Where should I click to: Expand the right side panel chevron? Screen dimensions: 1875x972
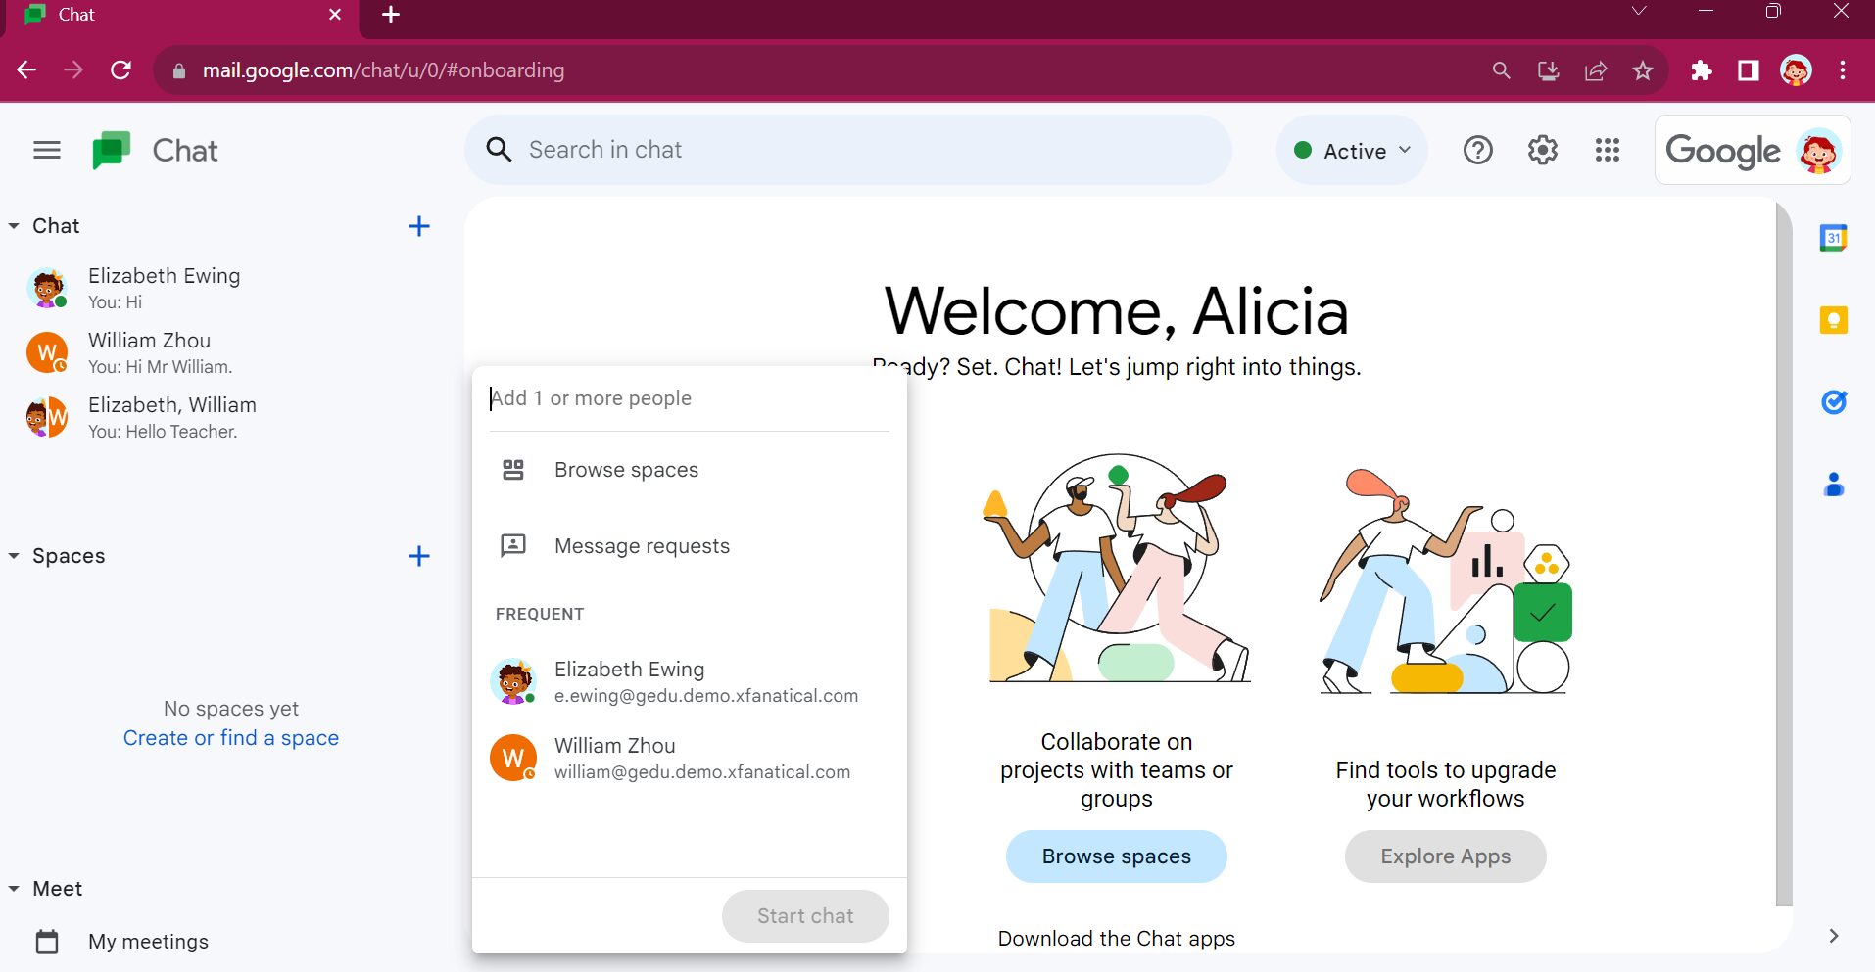pos(1833,936)
